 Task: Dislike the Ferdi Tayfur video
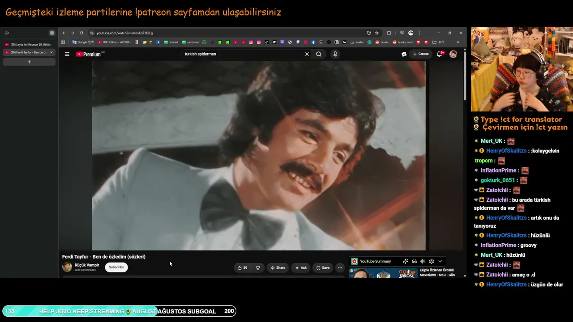tap(258, 268)
